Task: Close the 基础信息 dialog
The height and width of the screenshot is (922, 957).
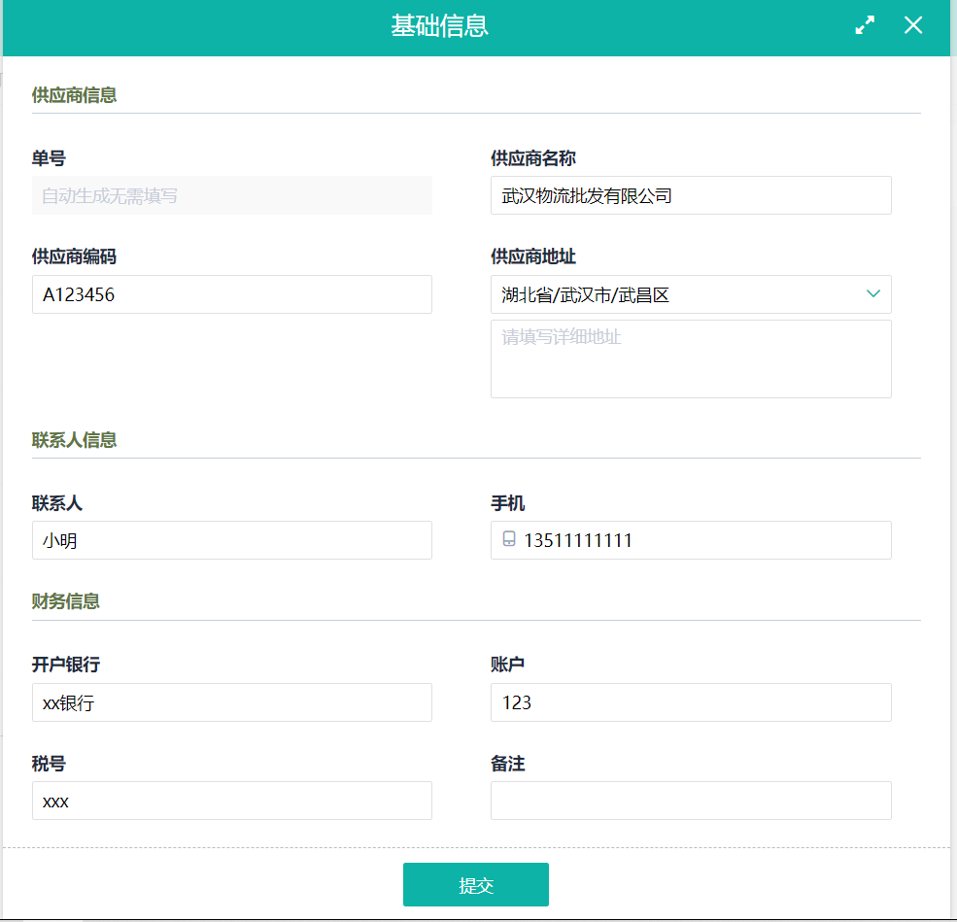Action: coord(913,26)
